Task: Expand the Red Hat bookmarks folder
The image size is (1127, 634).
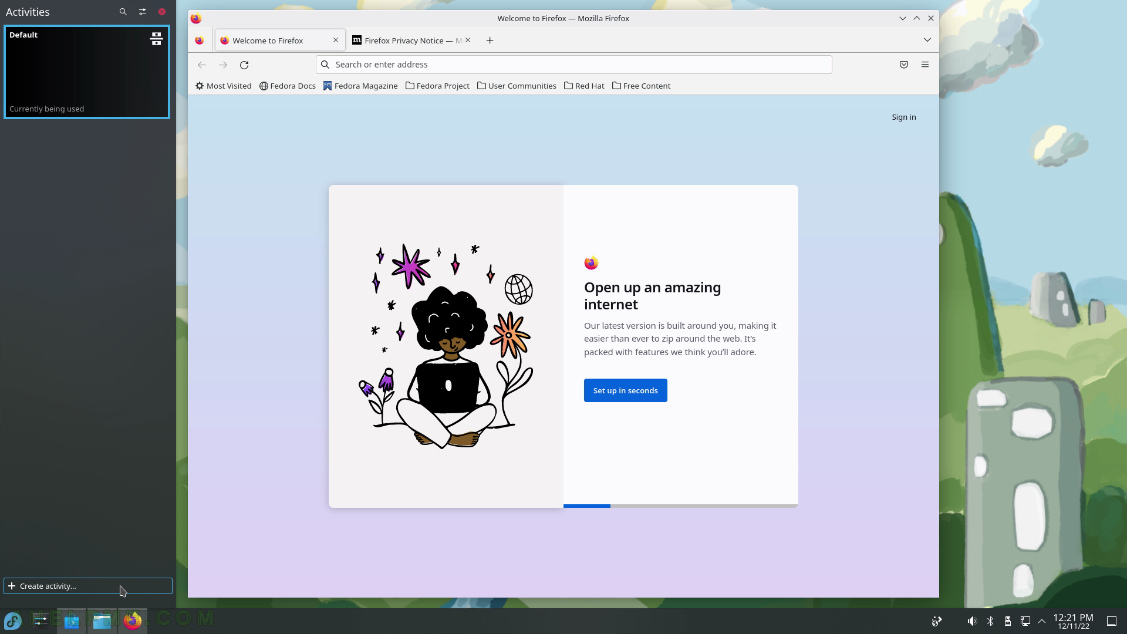Action: pos(584,86)
